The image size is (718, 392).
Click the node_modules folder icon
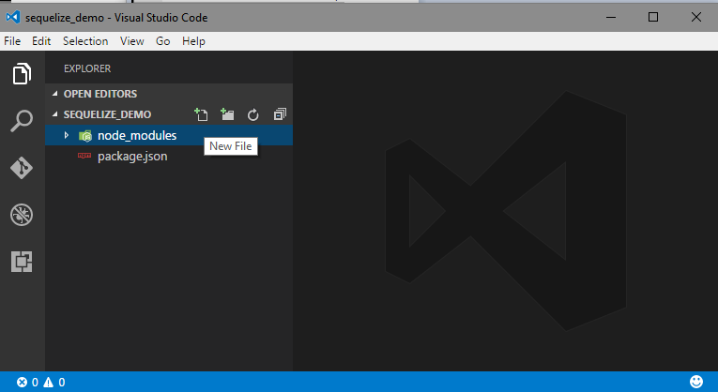pyautogui.click(x=85, y=135)
